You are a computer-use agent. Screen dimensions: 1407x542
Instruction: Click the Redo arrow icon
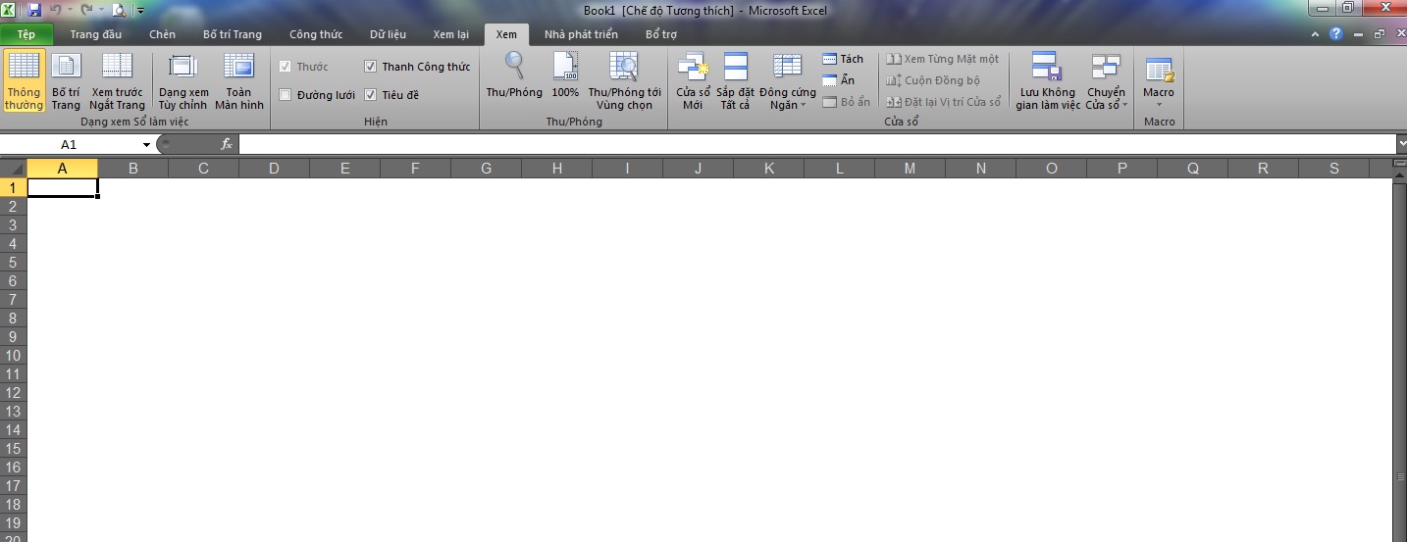pyautogui.click(x=87, y=10)
